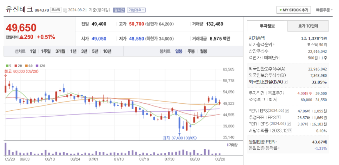The width and height of the screenshot is (339, 165).
Task: Click the 거래량 legend marker on volume chart
Action: tap(227, 145)
